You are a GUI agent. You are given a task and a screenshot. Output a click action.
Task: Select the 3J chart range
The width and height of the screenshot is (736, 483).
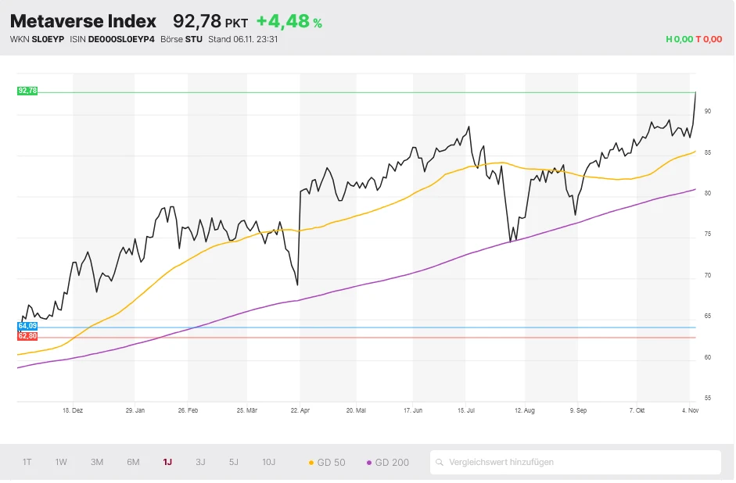click(200, 462)
